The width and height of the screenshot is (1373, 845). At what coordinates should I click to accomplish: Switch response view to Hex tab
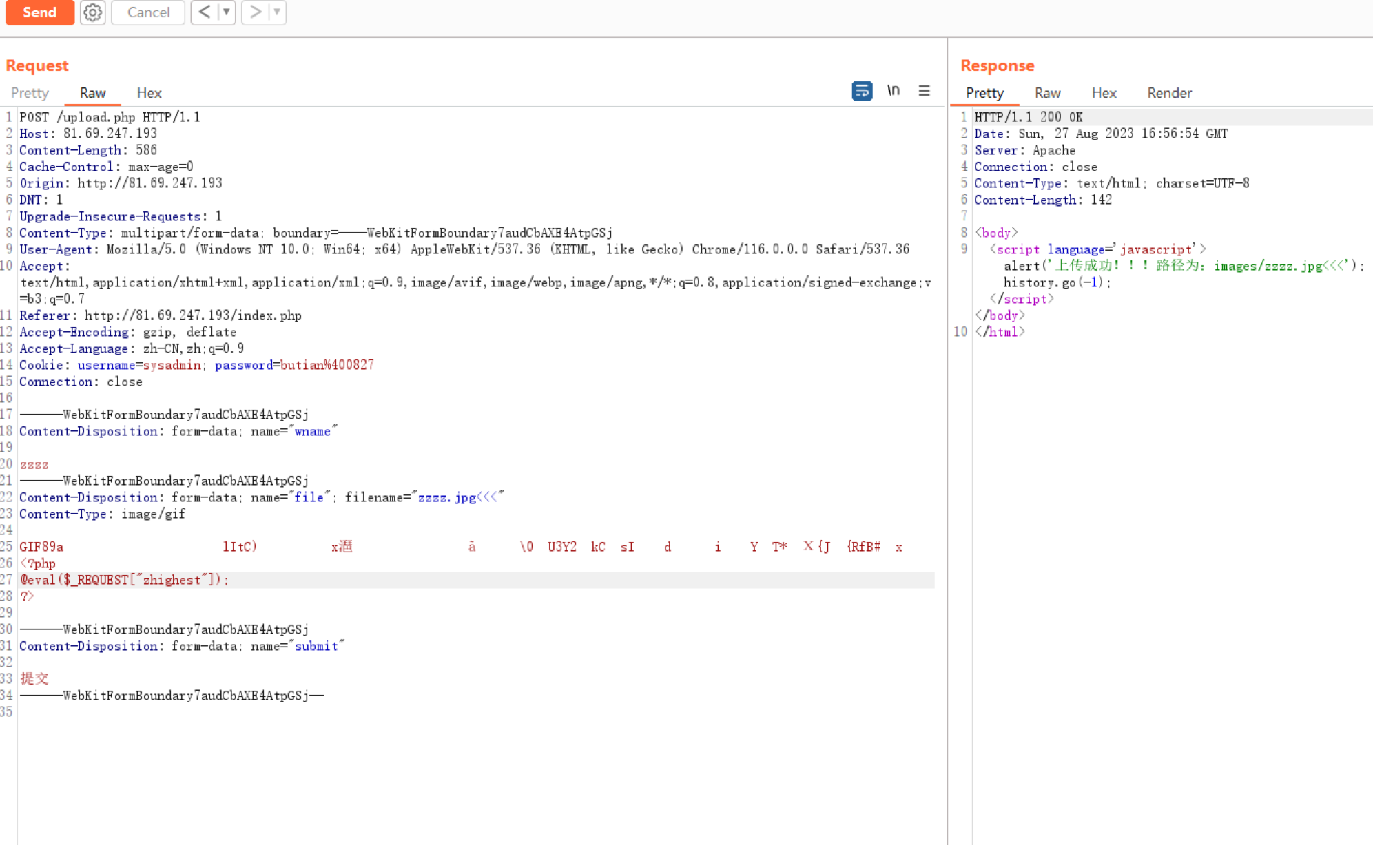pyautogui.click(x=1104, y=93)
